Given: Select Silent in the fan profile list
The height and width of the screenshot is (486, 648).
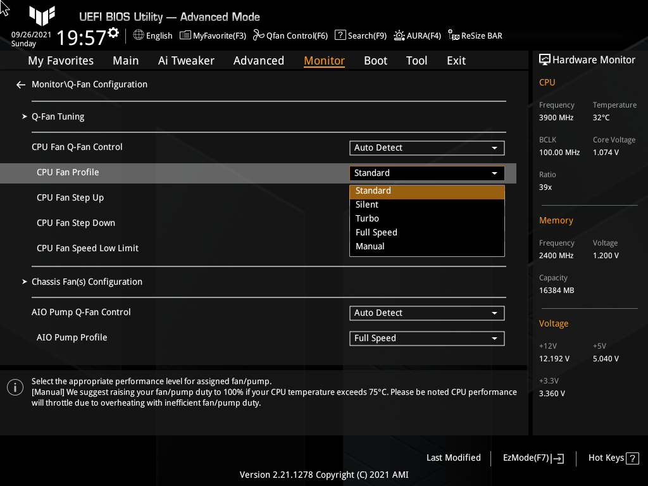Looking at the screenshot, I should 367,205.
